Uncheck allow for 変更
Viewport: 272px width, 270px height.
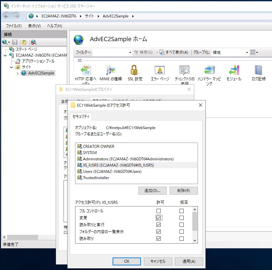tap(158, 218)
